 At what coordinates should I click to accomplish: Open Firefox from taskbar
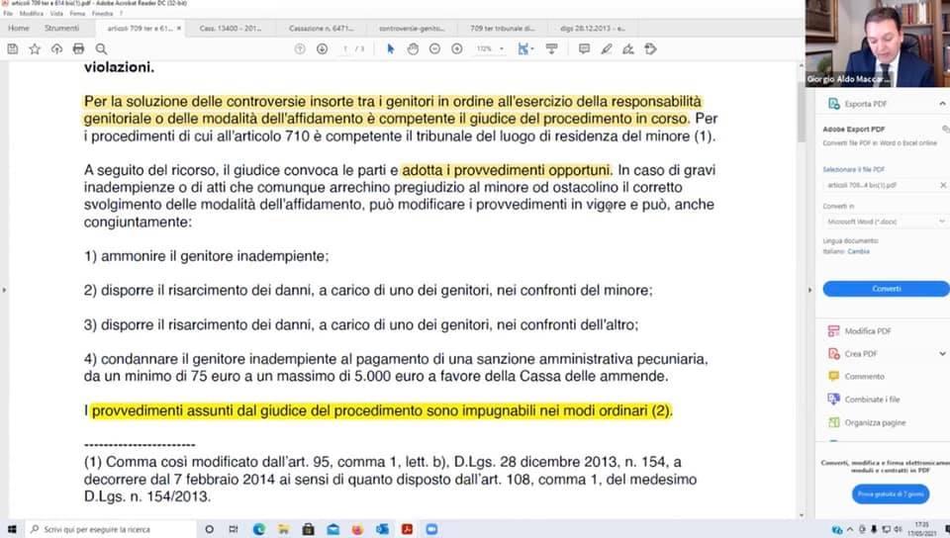[x=357, y=529]
